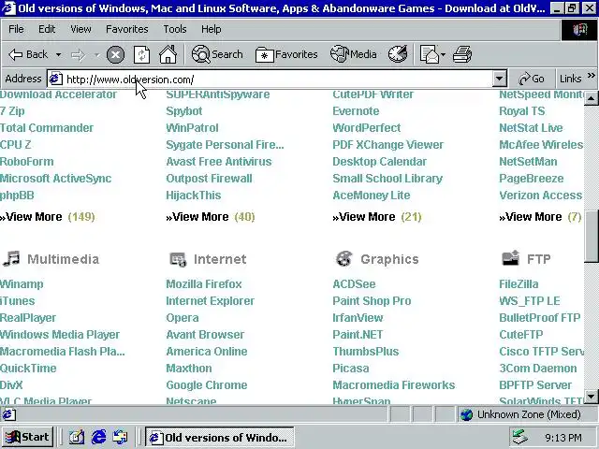Click the Multimedia music note icon
The height and width of the screenshot is (449, 599).
point(11,258)
